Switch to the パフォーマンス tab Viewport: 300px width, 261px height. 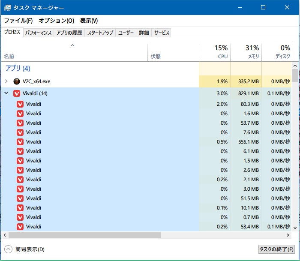tap(38, 33)
